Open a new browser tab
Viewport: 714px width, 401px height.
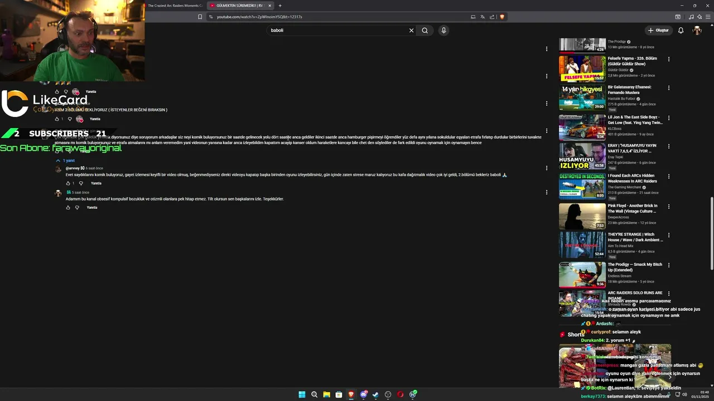click(280, 6)
